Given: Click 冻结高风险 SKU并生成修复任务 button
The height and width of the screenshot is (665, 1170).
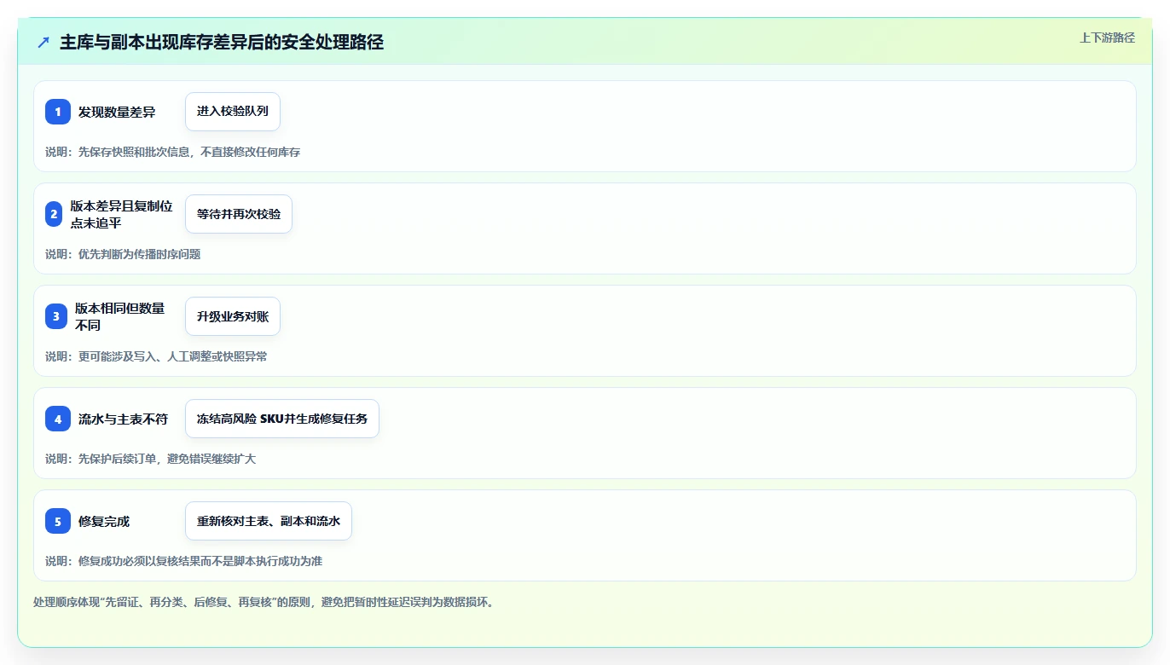Looking at the screenshot, I should coord(282,419).
